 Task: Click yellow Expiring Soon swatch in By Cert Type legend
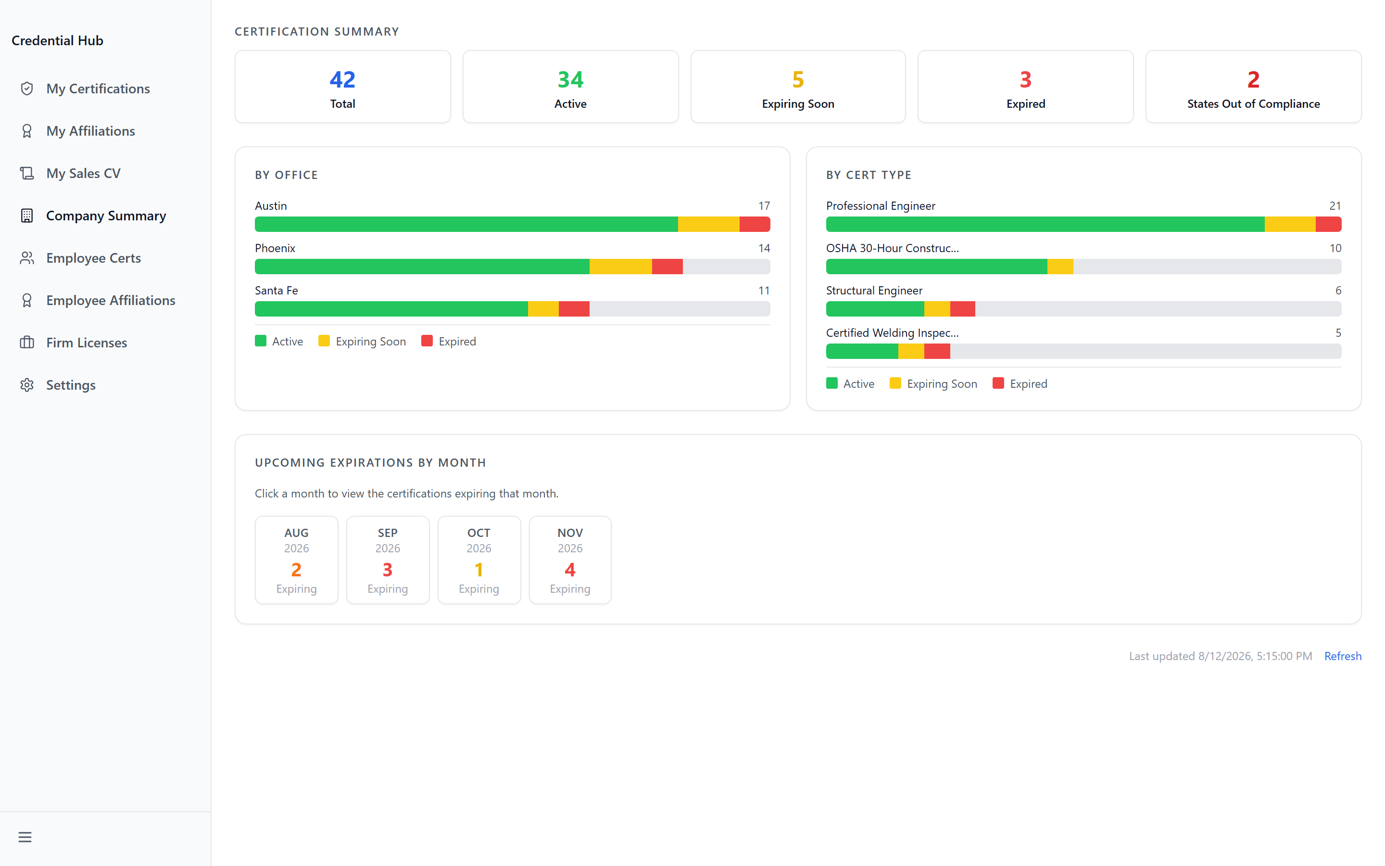(895, 383)
